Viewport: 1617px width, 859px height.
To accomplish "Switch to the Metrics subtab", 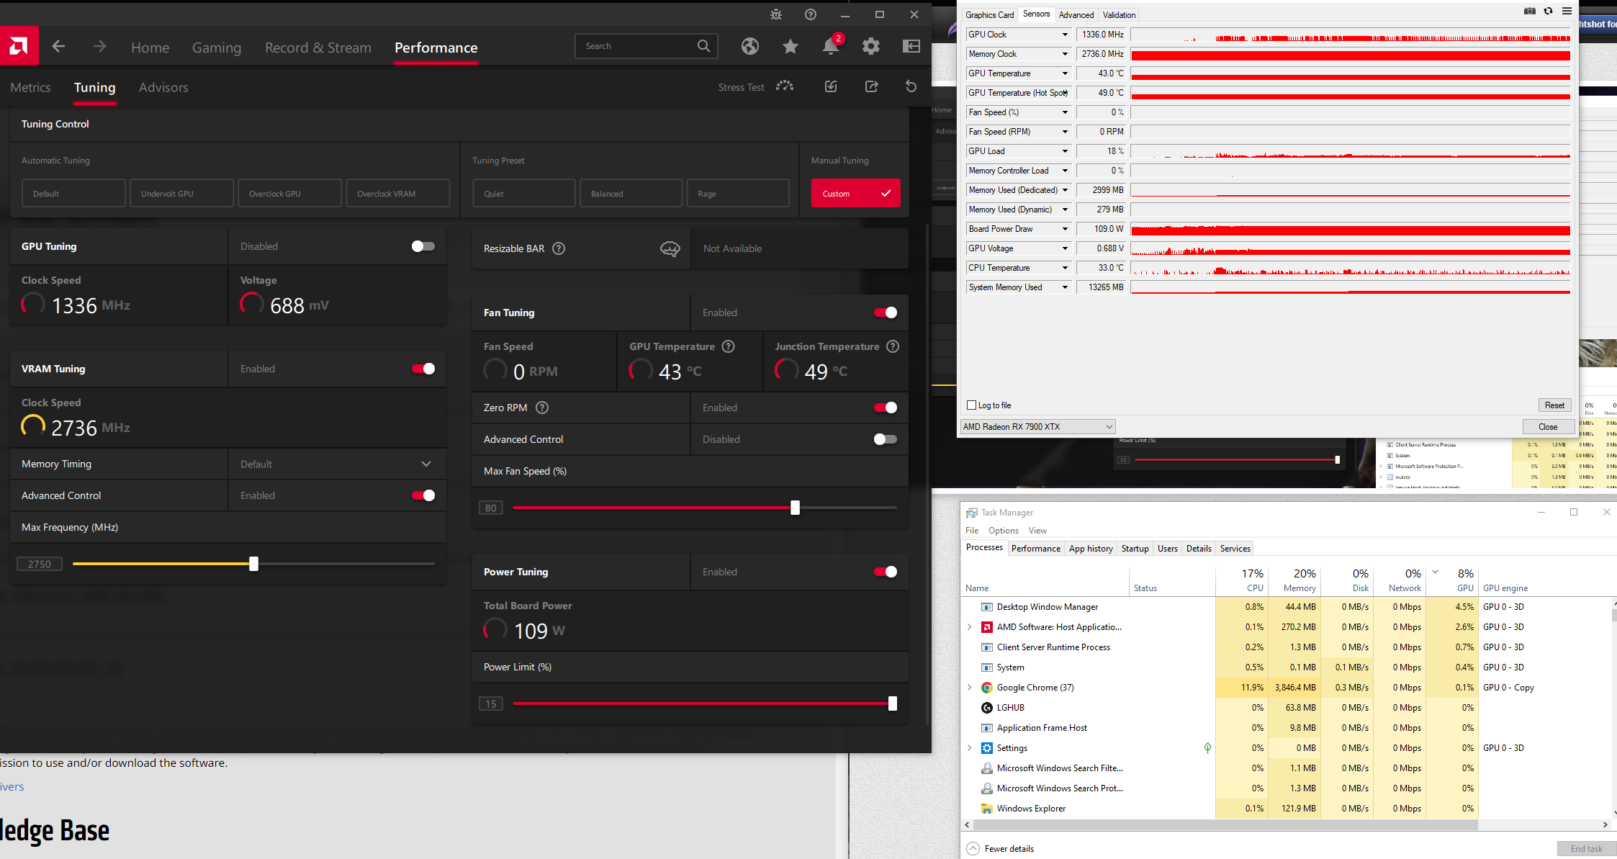I will point(30,87).
